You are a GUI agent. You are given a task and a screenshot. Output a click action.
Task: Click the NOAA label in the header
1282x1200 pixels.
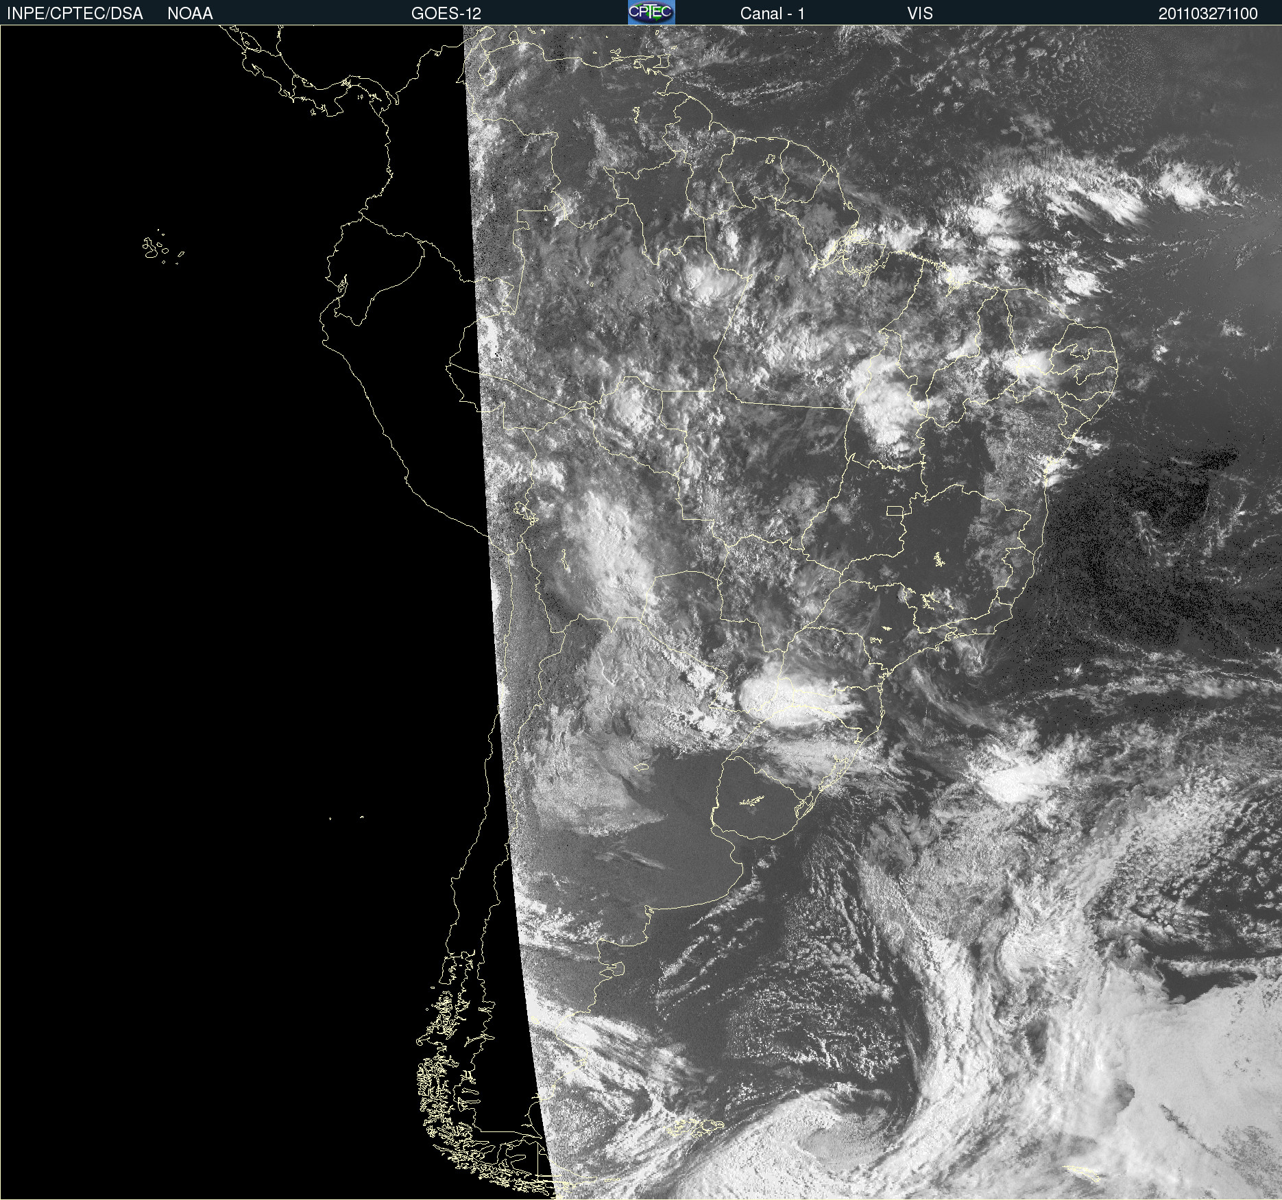tap(190, 14)
